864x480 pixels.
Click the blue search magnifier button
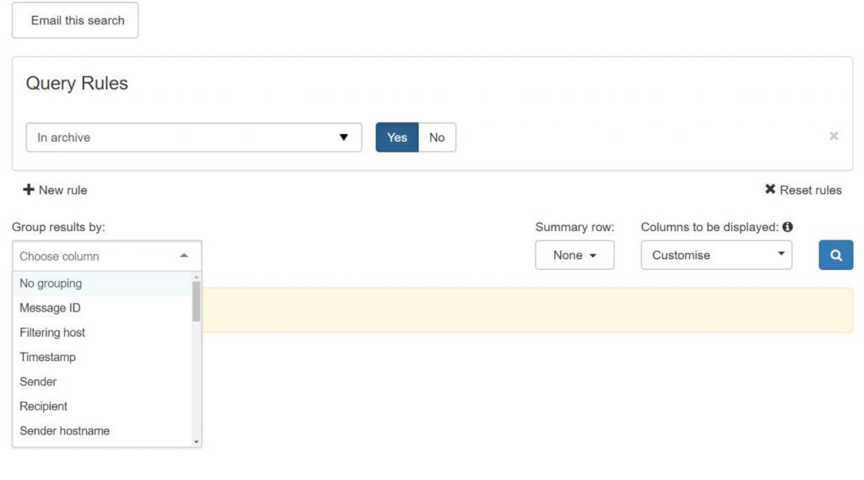(835, 255)
